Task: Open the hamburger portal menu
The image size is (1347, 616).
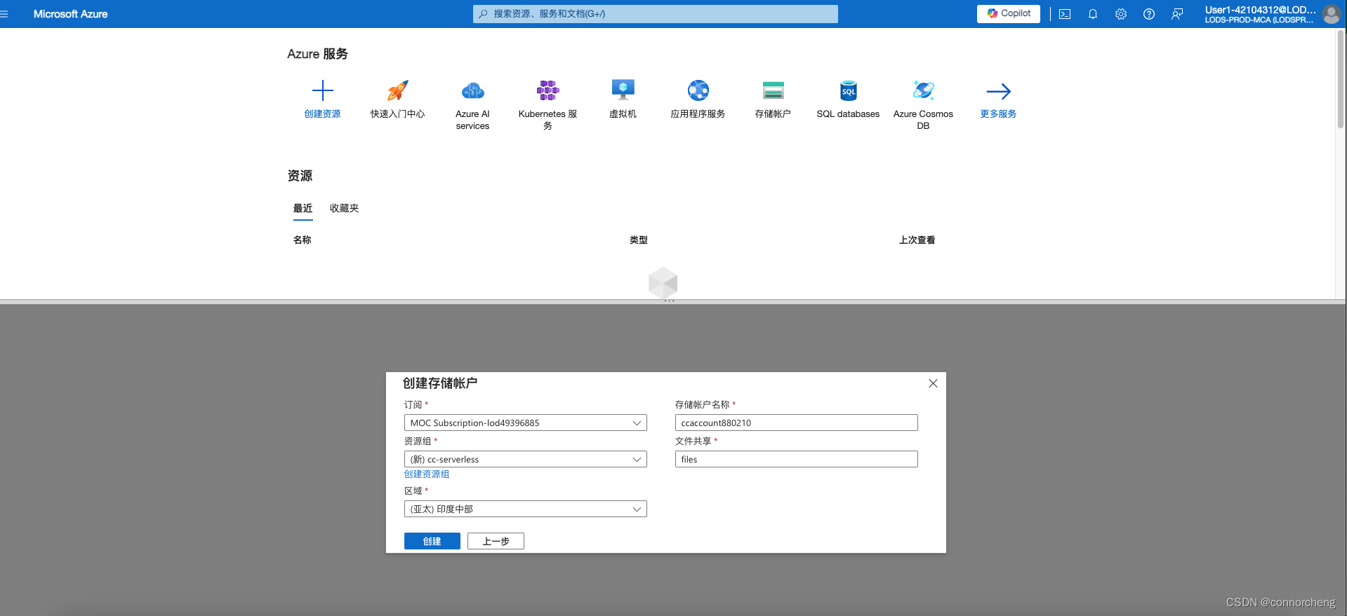Action: point(4,14)
